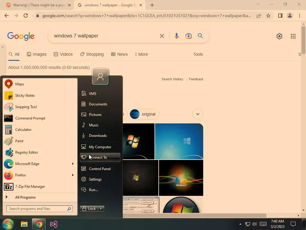The image size is (306, 230).
Task: Open a new browser tab
Action: [152, 5]
